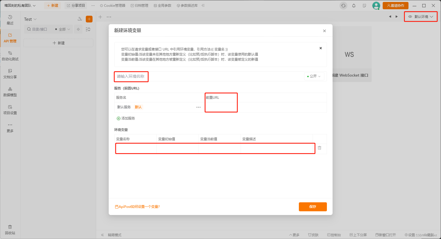Image resolution: width=441 pixels, height=239 pixels.
Task: Toggle 上下分屏 split view
Action: [358, 235]
